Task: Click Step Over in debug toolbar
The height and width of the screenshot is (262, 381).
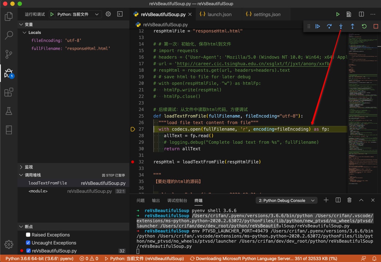Action: [x=329, y=26]
